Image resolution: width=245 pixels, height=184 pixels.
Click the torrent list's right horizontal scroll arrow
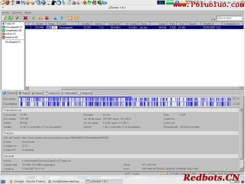tap(242, 88)
